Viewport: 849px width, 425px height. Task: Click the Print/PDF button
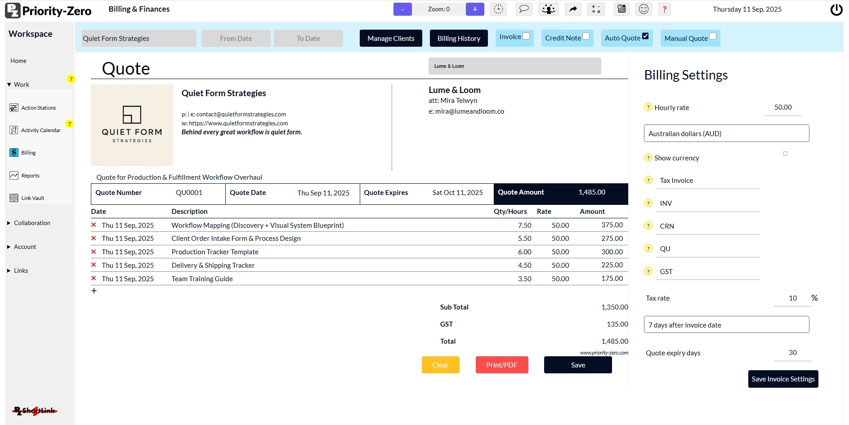pyautogui.click(x=501, y=365)
